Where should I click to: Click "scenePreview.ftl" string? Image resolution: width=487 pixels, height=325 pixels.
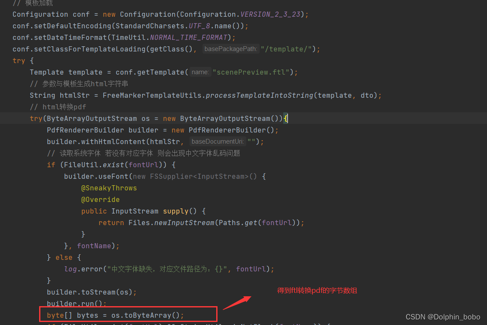(x=251, y=72)
